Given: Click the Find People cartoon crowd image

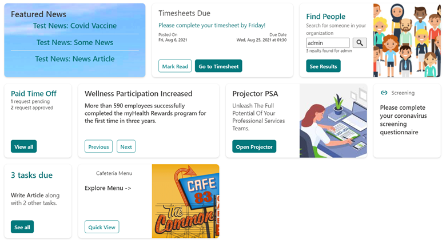Looking at the screenshot, I should [407, 40].
